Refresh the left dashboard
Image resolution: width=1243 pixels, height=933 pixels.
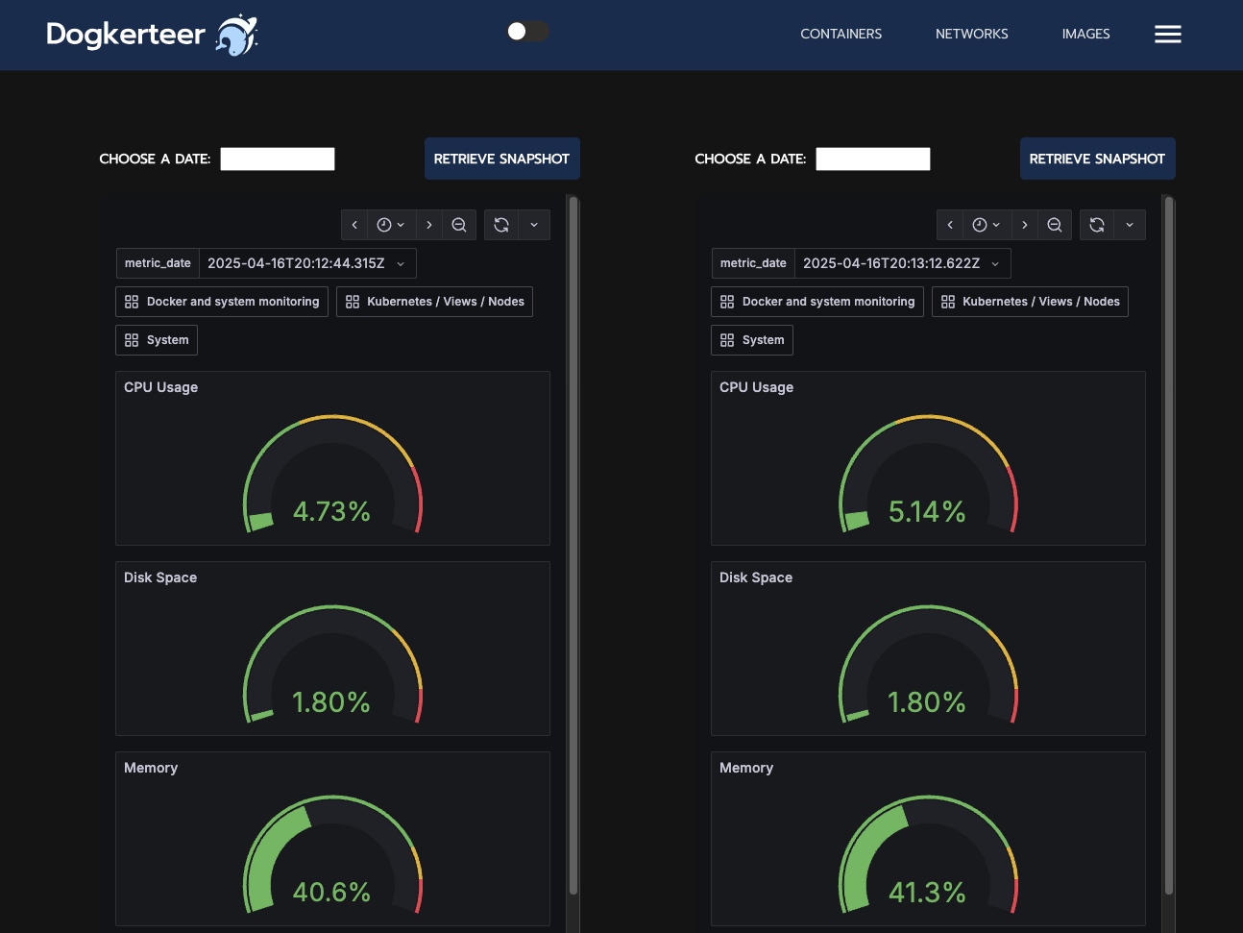pos(501,225)
